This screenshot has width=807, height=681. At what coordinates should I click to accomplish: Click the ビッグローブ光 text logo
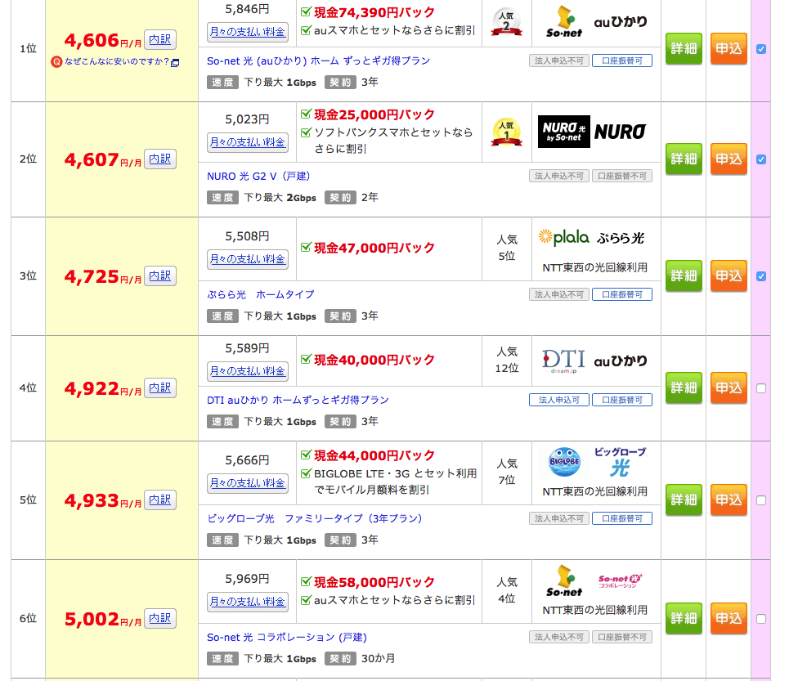coord(621,462)
